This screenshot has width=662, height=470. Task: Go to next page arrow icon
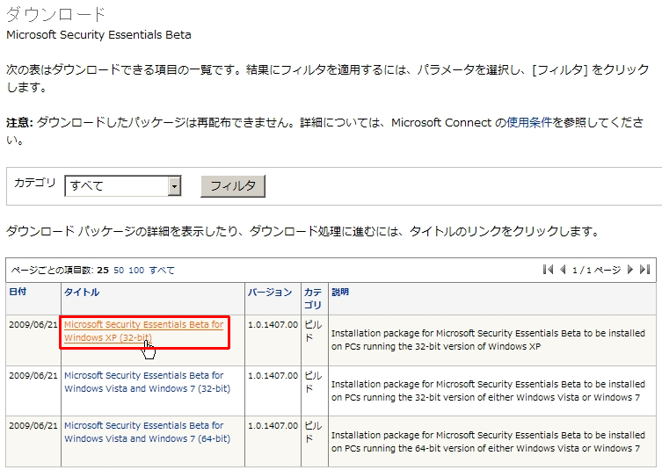point(630,270)
